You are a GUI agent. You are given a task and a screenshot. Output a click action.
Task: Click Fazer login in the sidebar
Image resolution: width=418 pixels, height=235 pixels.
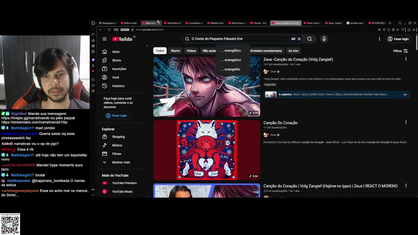(x=116, y=116)
